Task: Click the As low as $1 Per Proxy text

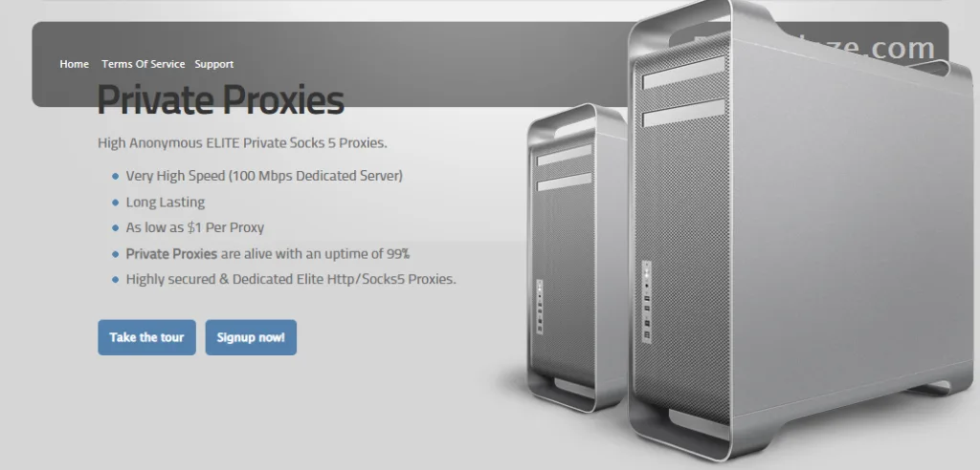Action: click(x=195, y=227)
